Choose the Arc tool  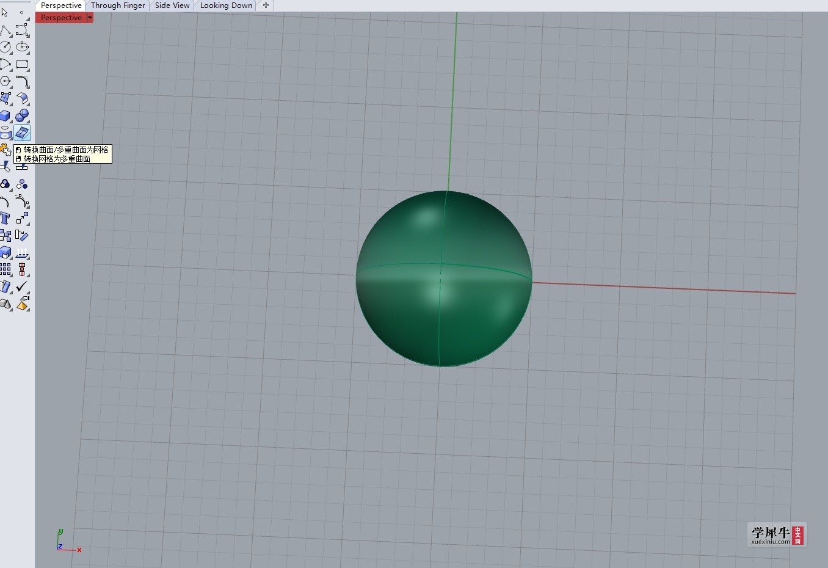(x=5, y=64)
